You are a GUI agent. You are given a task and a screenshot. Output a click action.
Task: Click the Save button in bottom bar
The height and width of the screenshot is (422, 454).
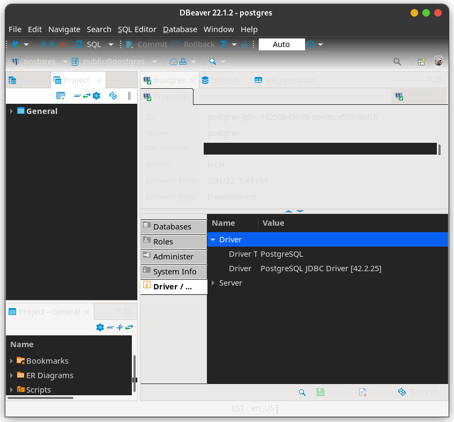click(332, 392)
